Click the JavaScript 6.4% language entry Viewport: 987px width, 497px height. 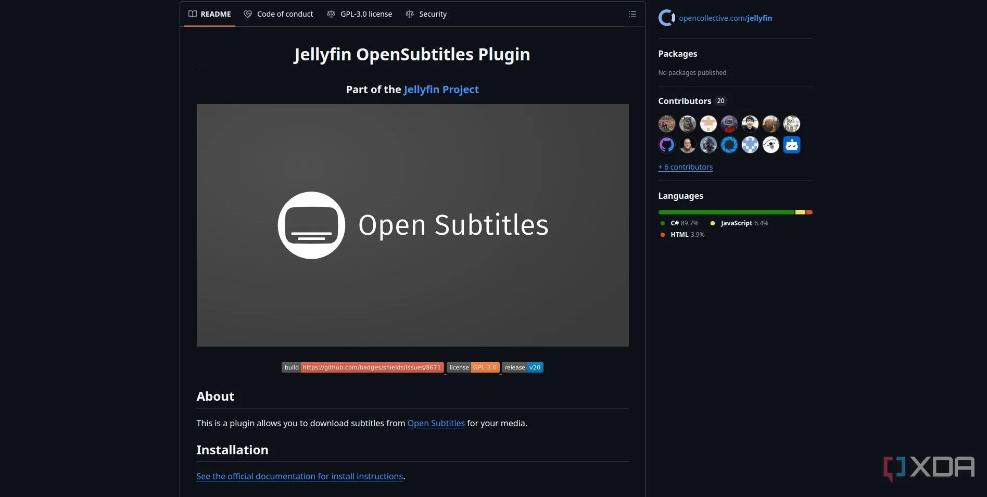coord(739,223)
